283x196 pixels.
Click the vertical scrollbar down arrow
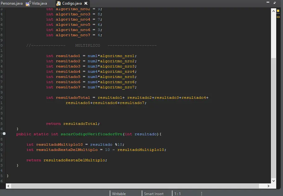click(x=273, y=181)
